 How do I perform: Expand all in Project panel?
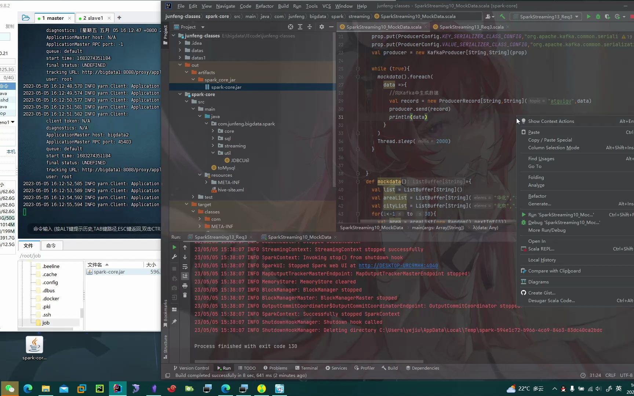click(300, 27)
